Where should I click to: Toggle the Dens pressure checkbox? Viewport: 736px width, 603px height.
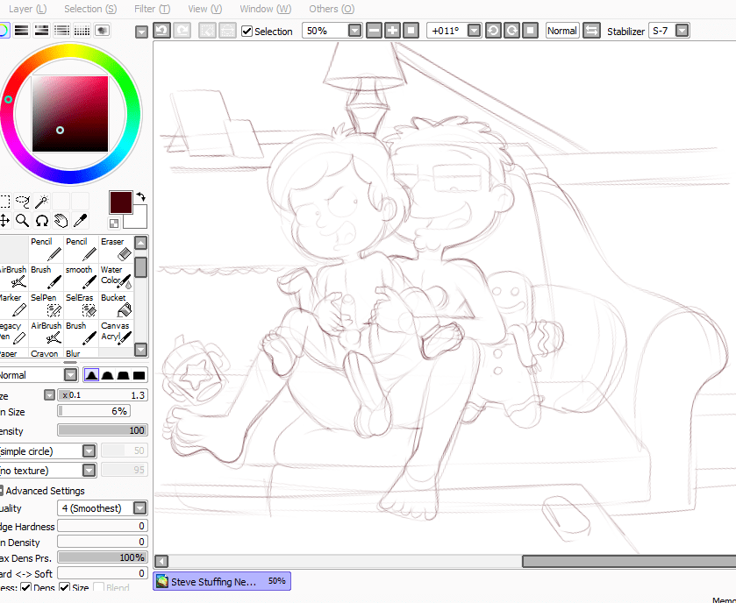[26, 588]
